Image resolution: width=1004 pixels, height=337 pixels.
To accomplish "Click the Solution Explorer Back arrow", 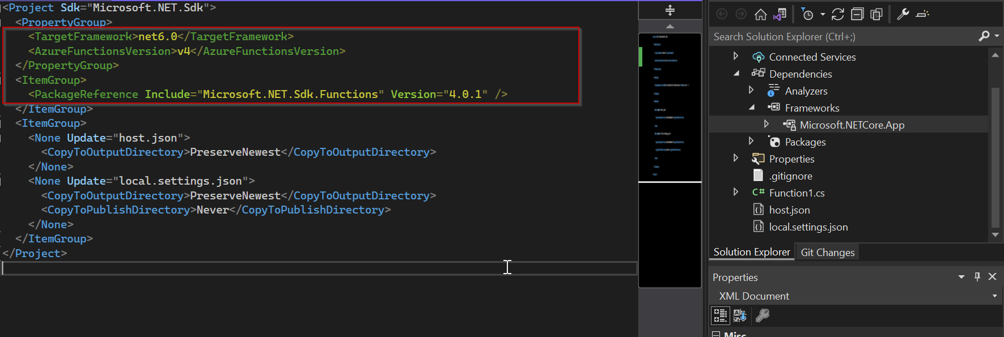I will point(722,14).
